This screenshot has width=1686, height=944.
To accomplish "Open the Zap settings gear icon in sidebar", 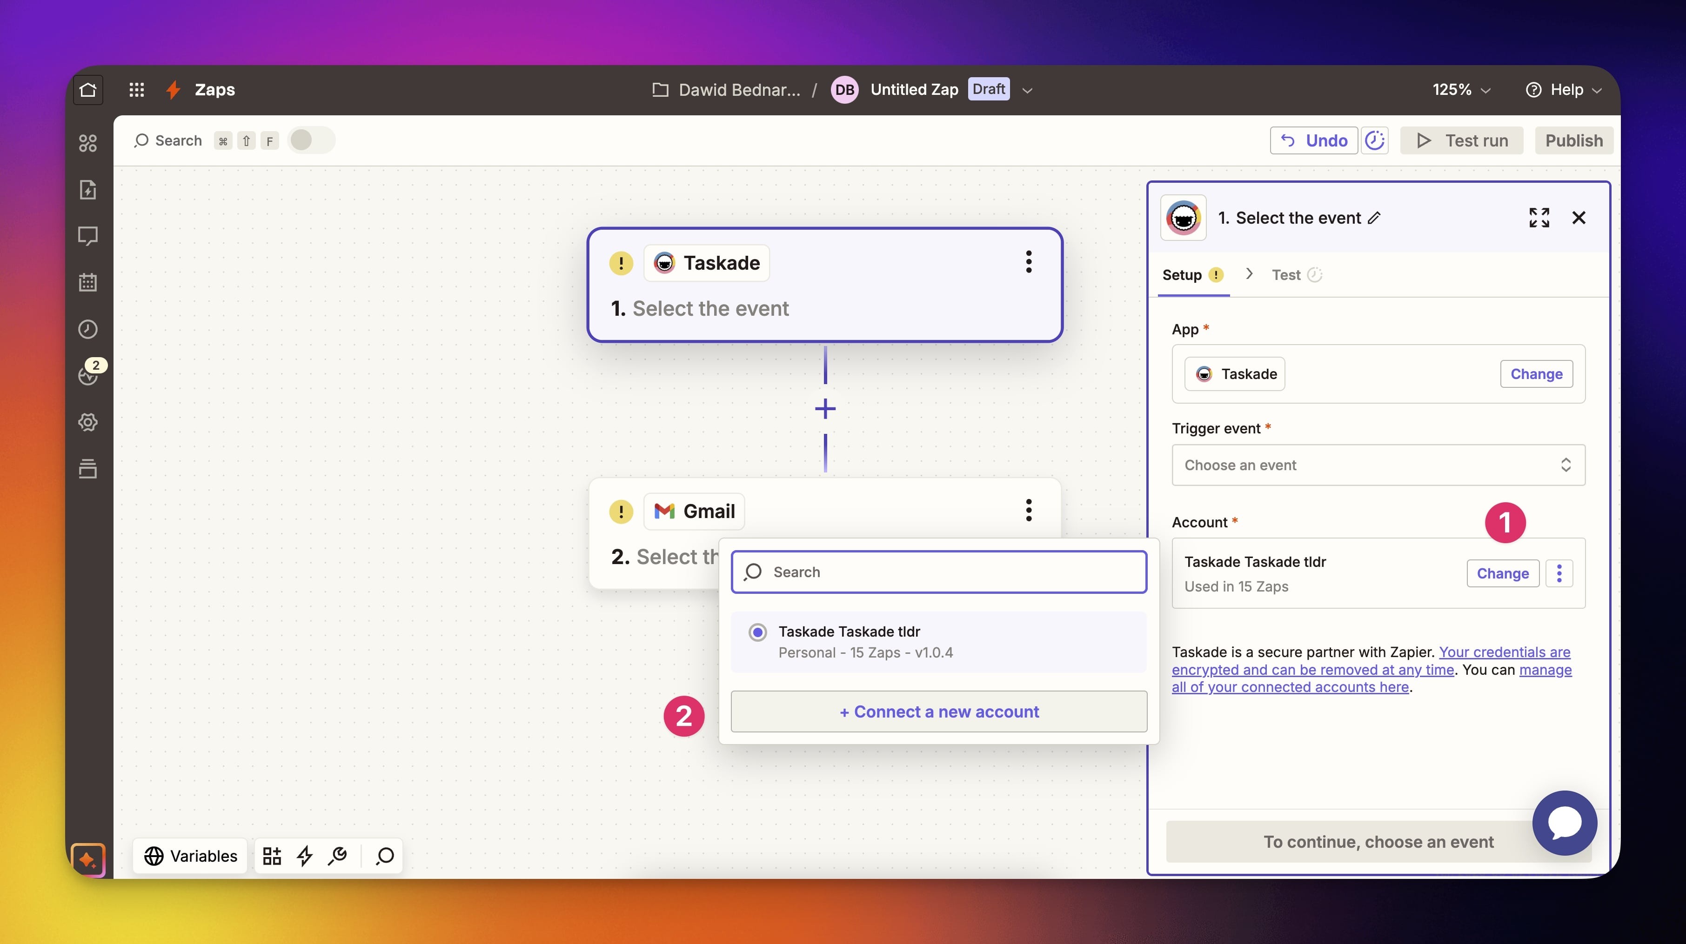I will coord(88,422).
